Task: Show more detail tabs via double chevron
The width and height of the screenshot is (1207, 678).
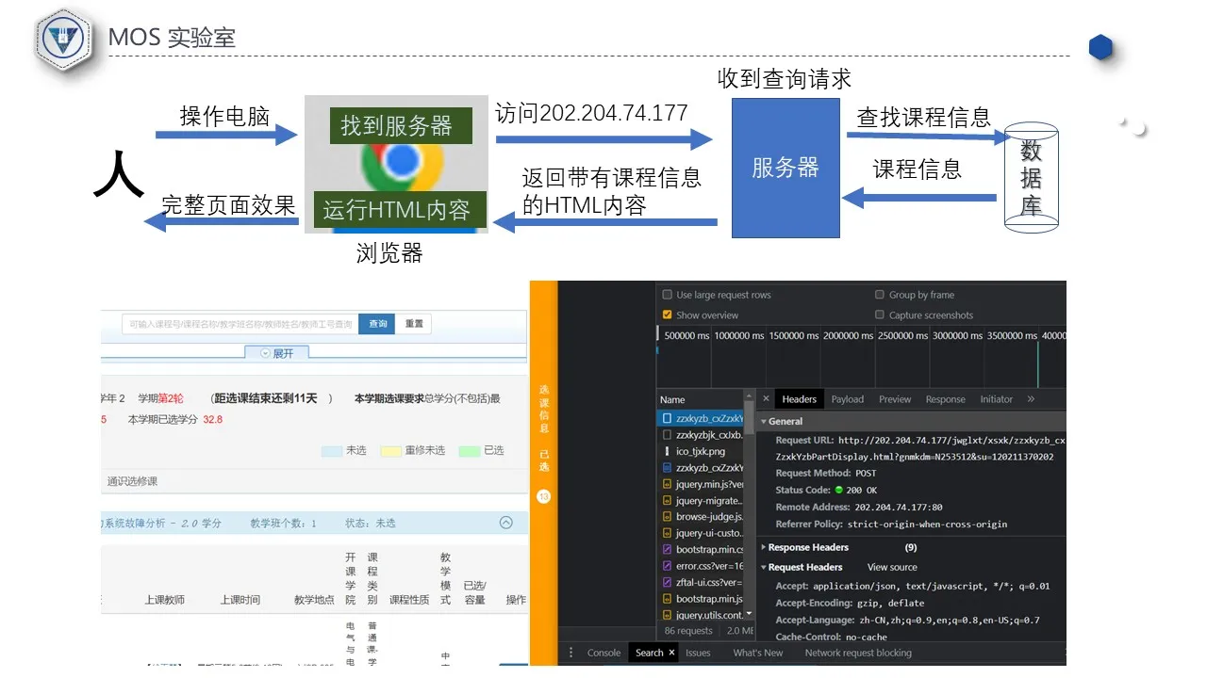Action: point(1031,399)
